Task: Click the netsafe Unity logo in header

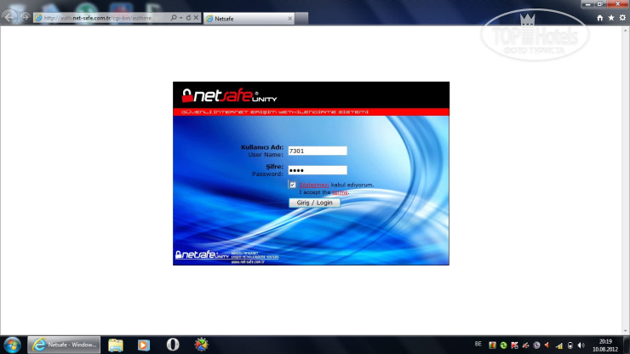Action: pos(229,95)
